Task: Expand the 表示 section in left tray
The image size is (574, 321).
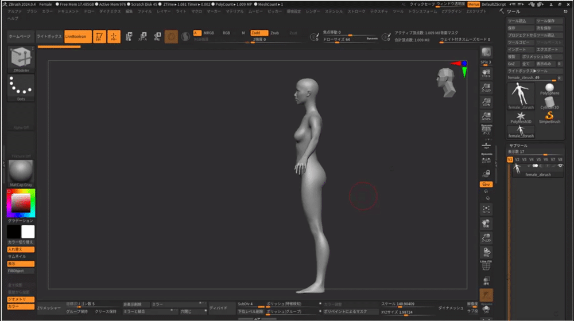Action: 21,264
